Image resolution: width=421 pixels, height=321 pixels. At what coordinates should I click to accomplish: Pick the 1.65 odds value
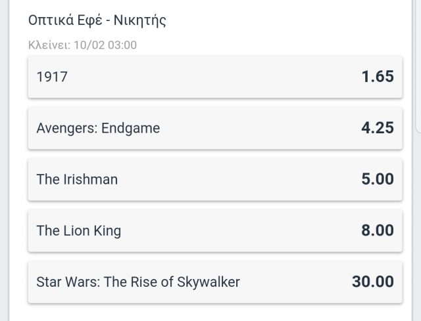tap(378, 76)
